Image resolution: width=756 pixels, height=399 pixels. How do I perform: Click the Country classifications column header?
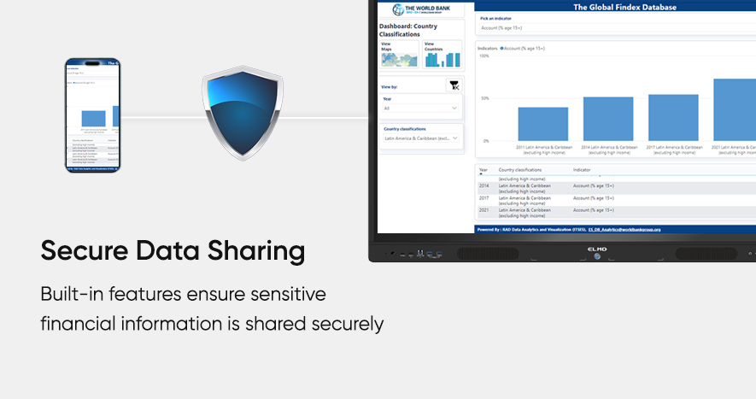click(x=525, y=170)
